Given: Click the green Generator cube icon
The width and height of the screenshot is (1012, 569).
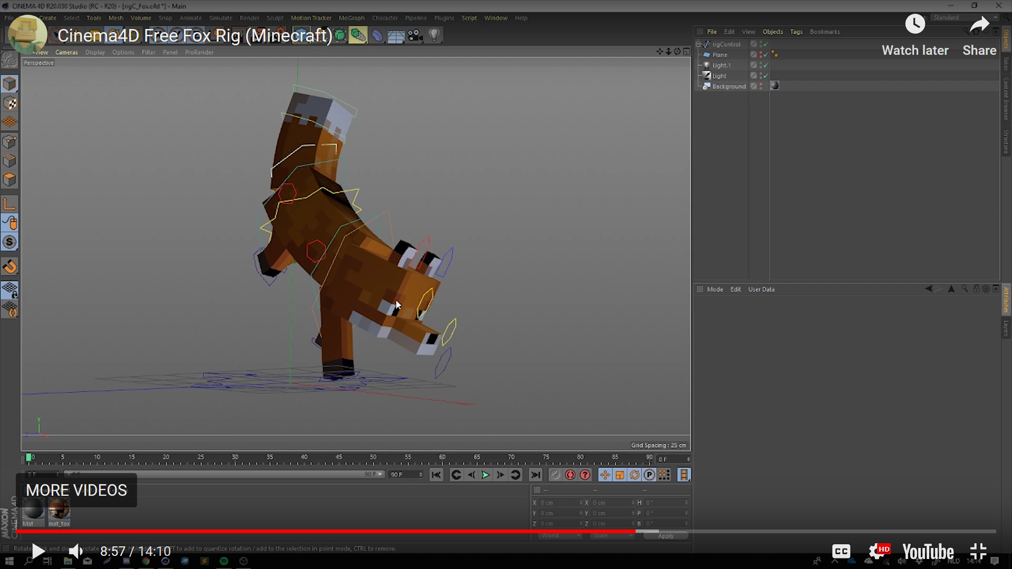Looking at the screenshot, I should click(340, 35).
